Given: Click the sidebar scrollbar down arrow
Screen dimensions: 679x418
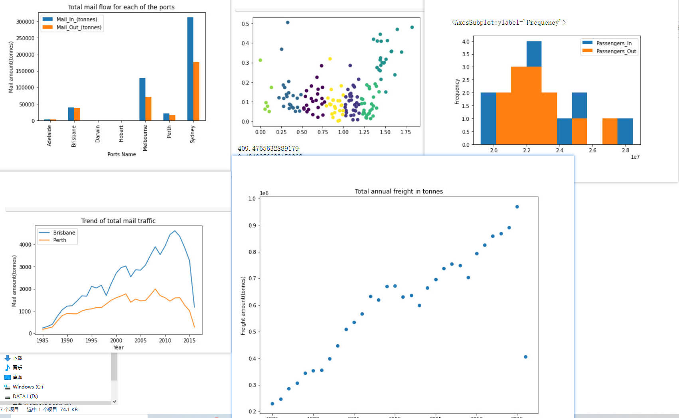Looking at the screenshot, I should coord(114,402).
